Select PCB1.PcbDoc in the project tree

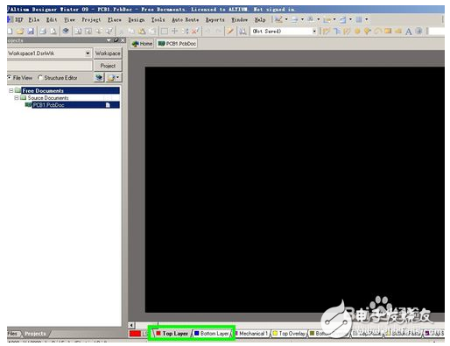pos(73,105)
